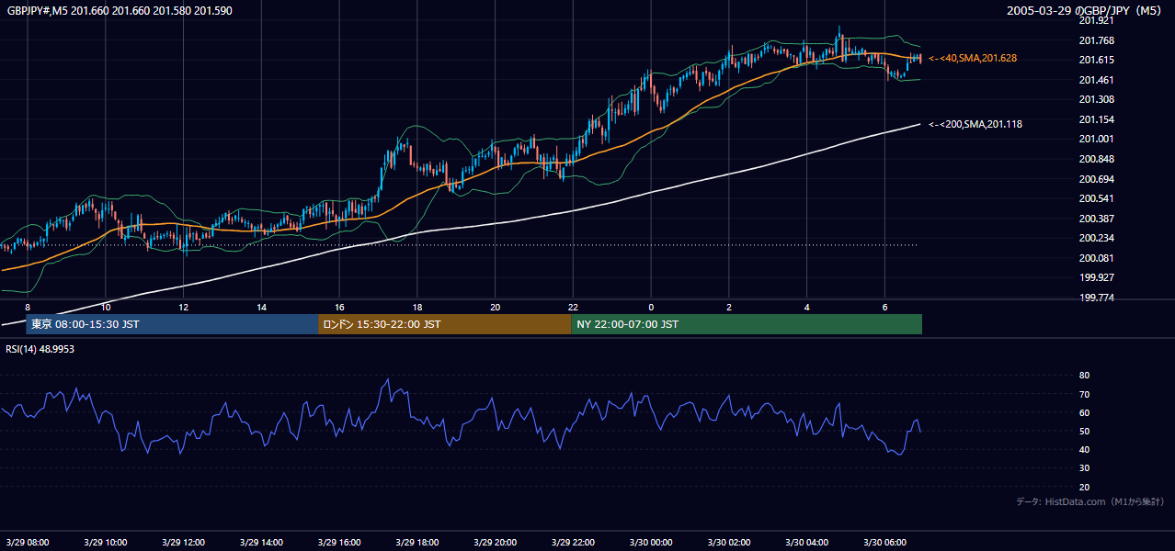Click hour label 14 under the price chart
1175x551 pixels.
(x=261, y=307)
